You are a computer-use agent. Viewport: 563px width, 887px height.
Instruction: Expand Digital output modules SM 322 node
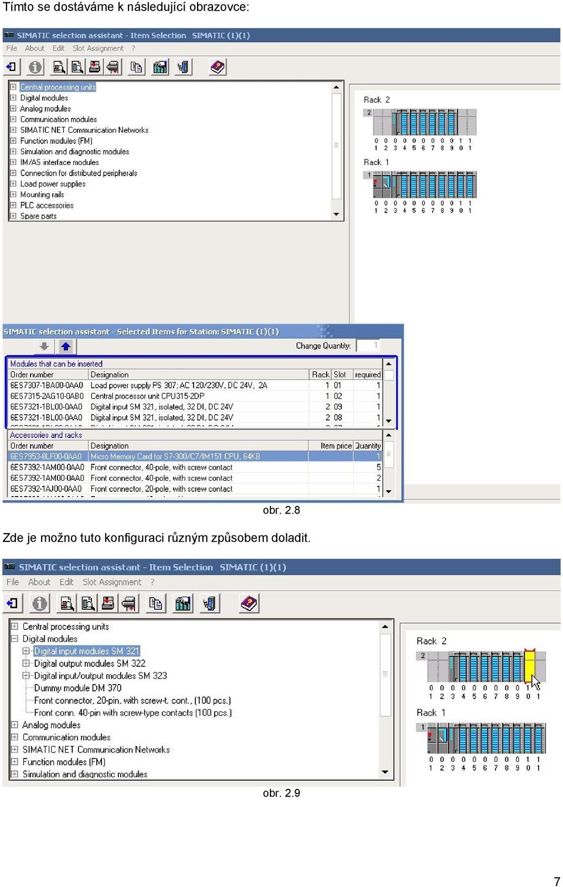(26, 663)
